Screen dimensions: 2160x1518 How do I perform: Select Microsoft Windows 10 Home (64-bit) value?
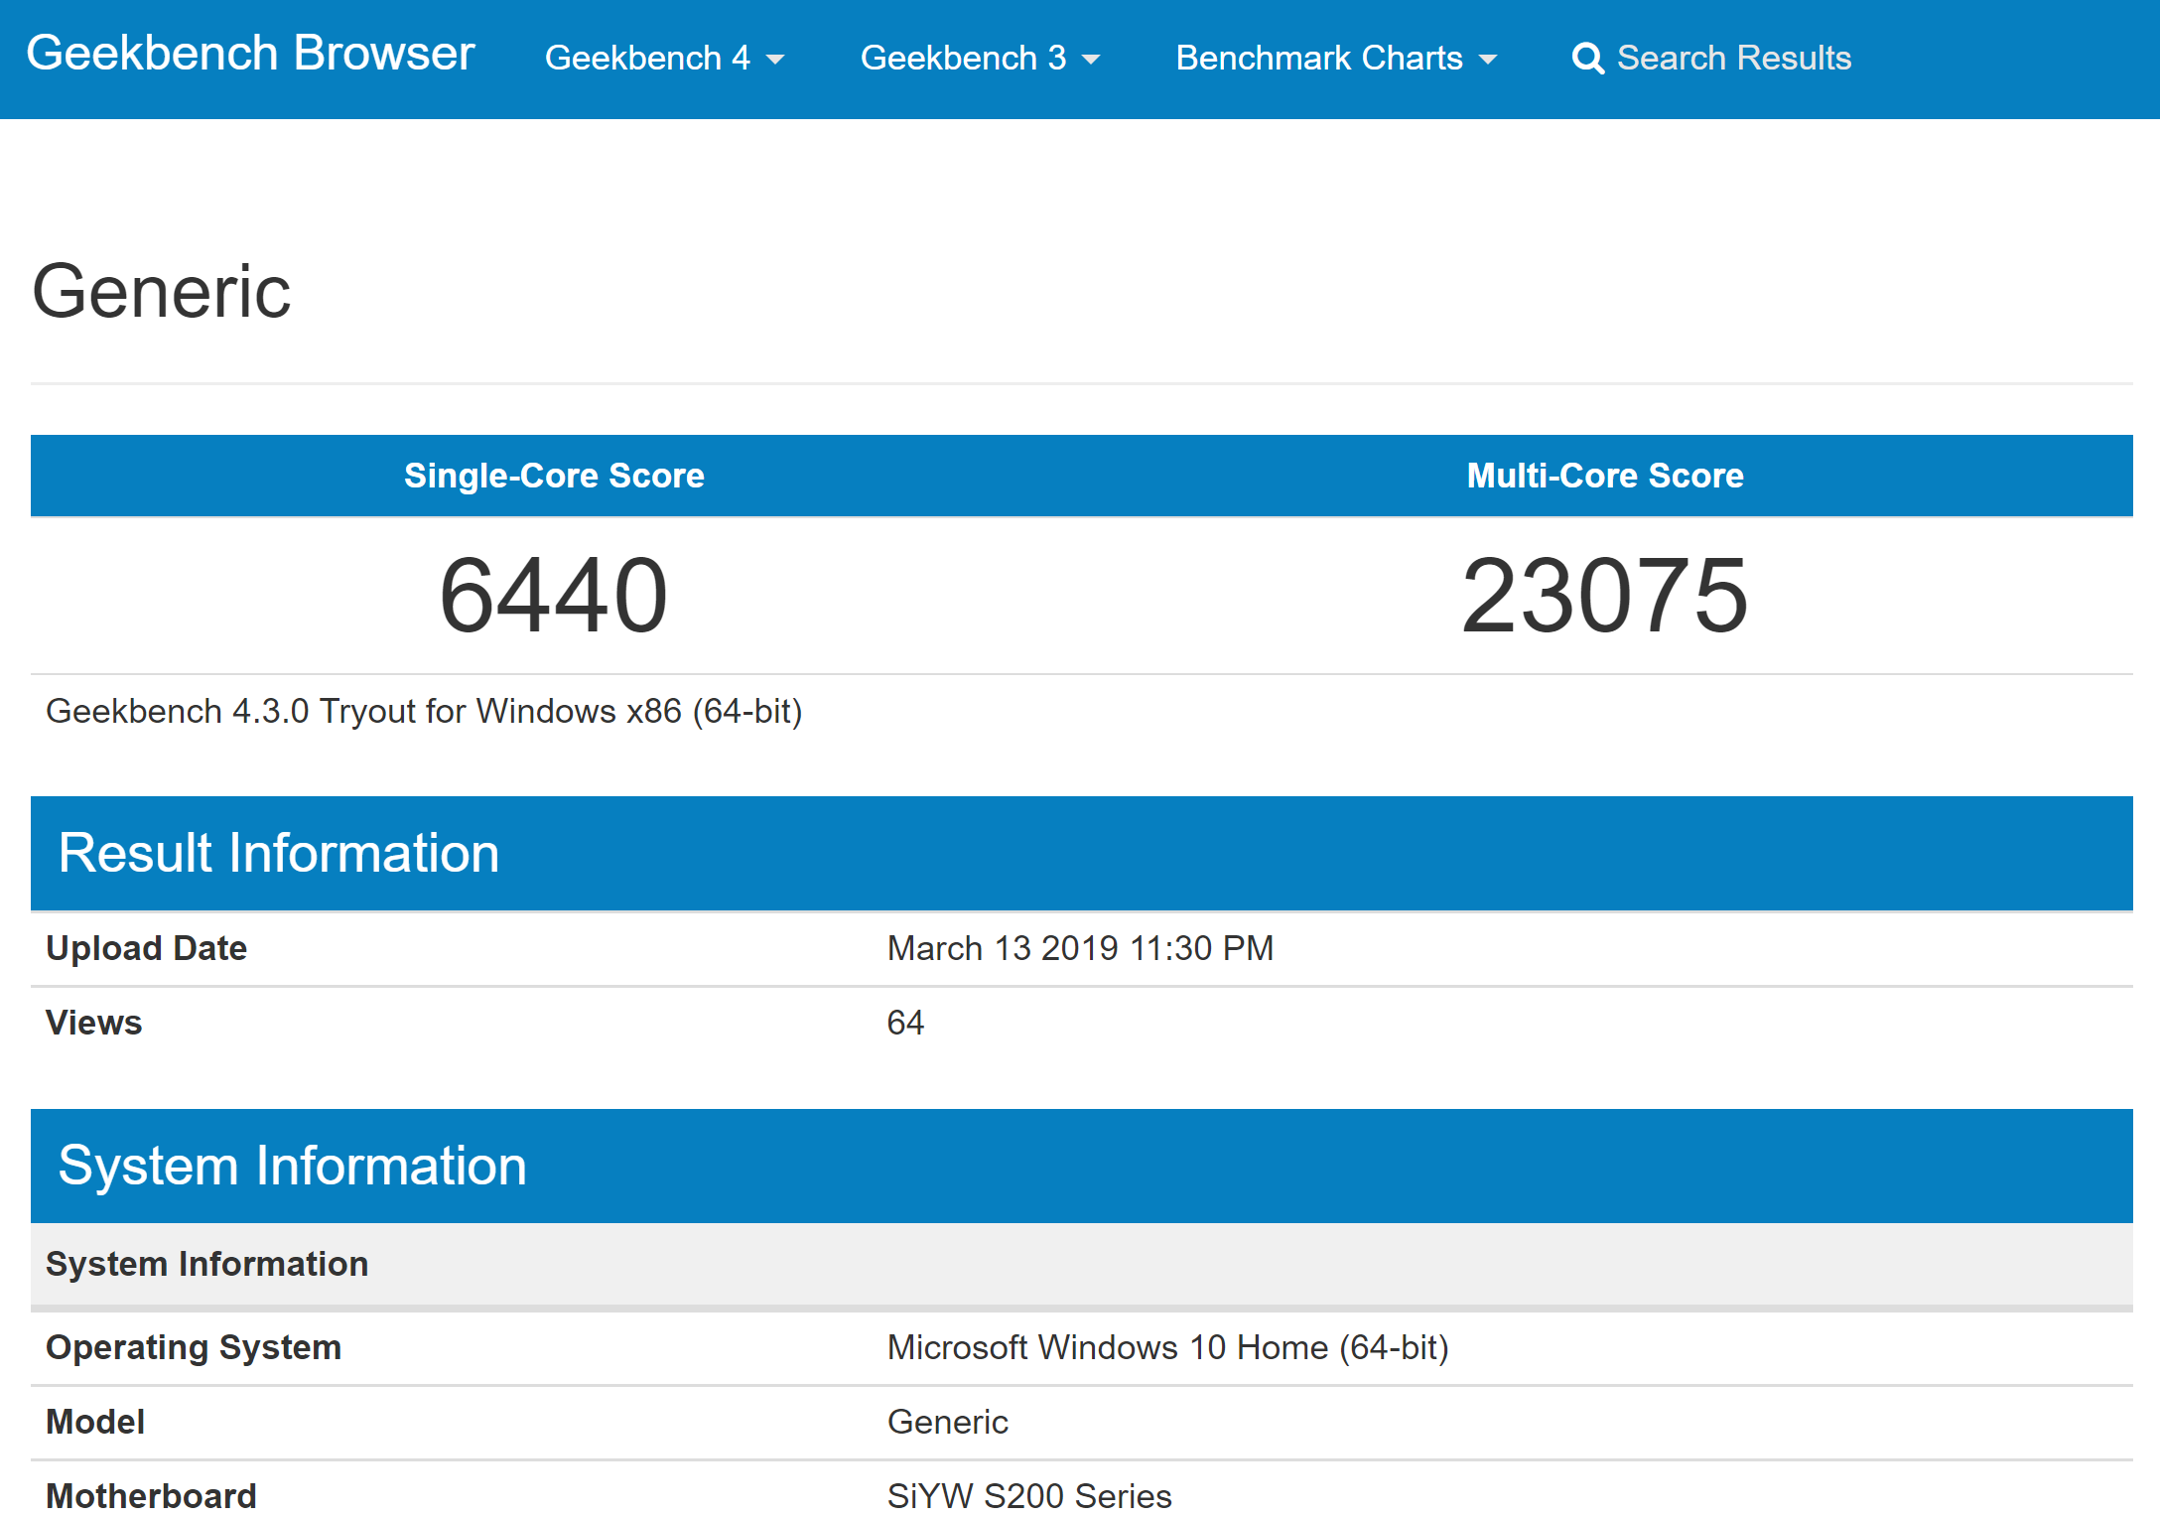pos(1168,1347)
